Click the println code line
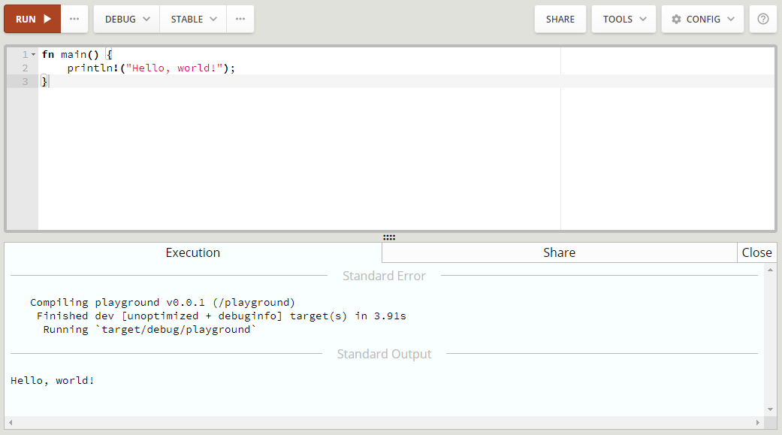Screen dimensions: 782x435 [151, 68]
